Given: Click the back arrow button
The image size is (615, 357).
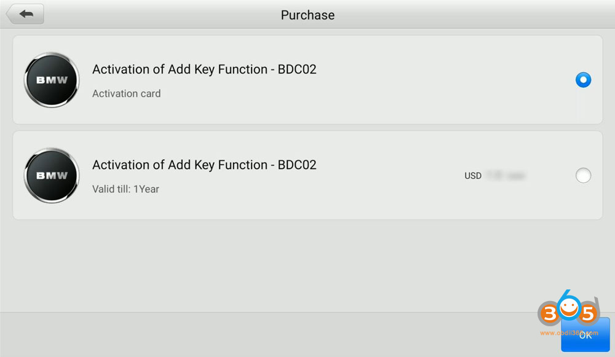Looking at the screenshot, I should [25, 14].
